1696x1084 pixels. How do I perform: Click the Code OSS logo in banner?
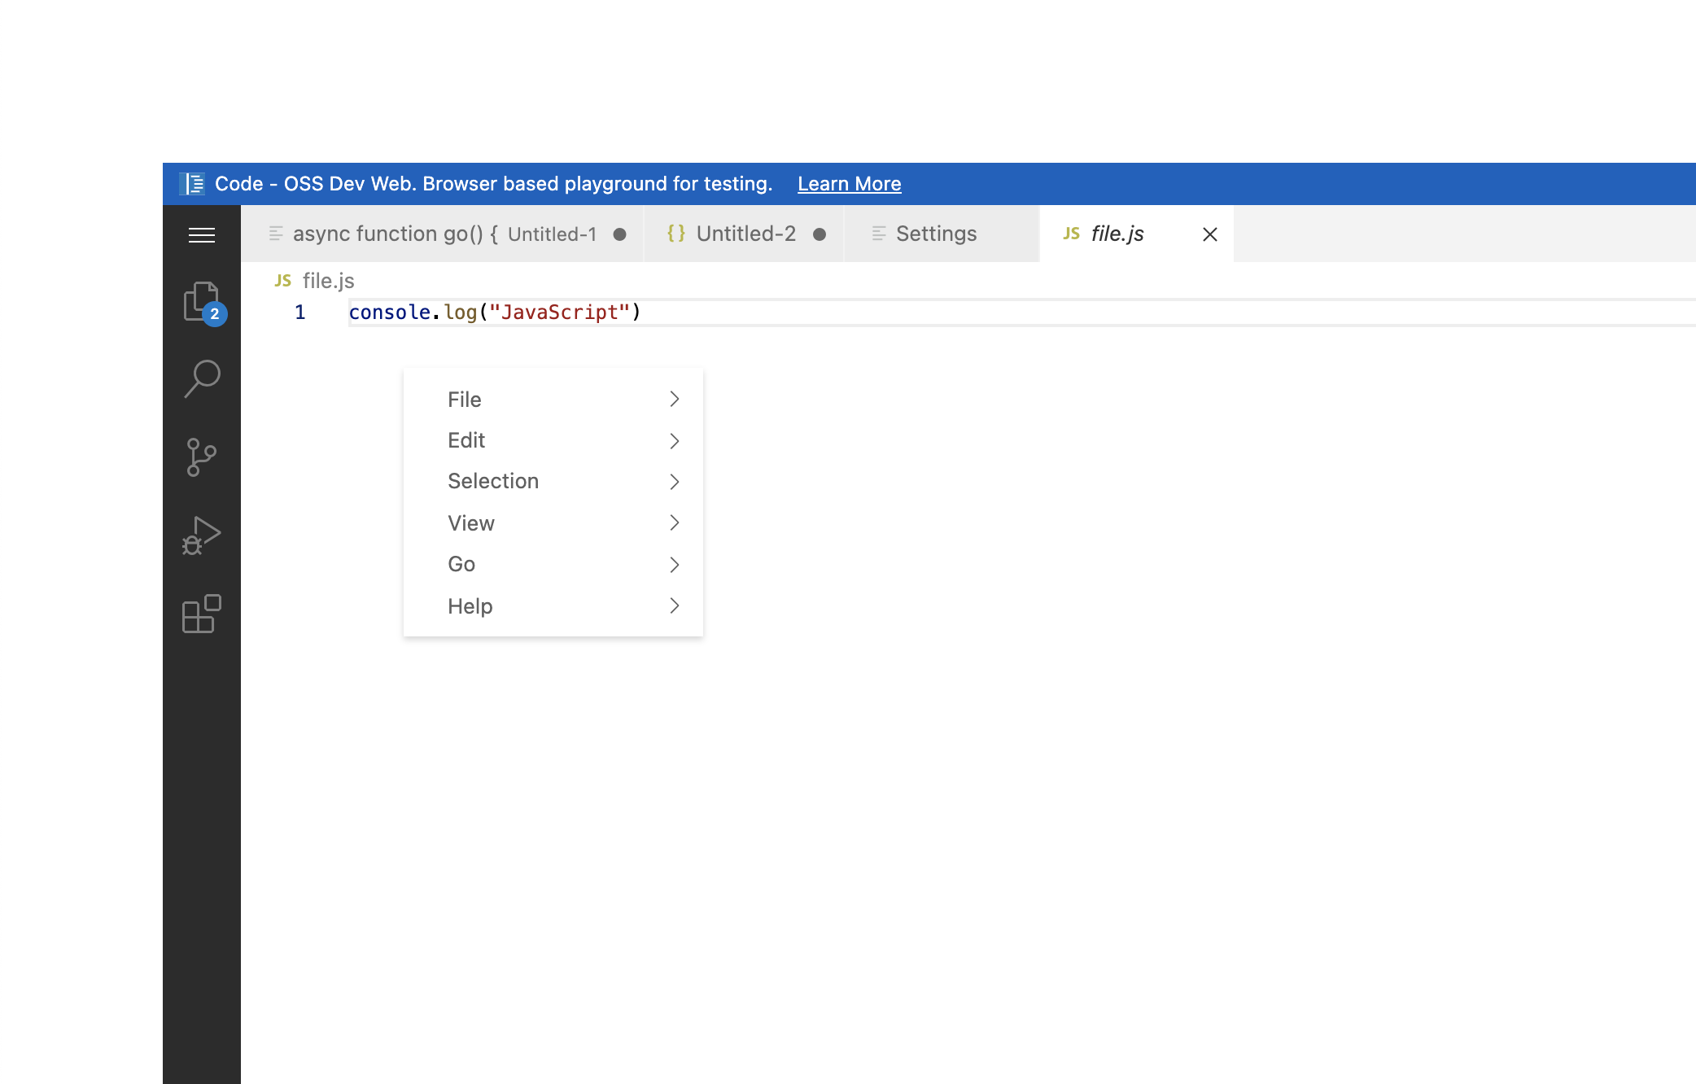coord(193,183)
